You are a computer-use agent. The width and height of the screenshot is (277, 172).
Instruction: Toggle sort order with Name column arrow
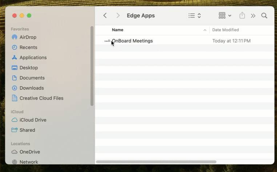coord(205,30)
